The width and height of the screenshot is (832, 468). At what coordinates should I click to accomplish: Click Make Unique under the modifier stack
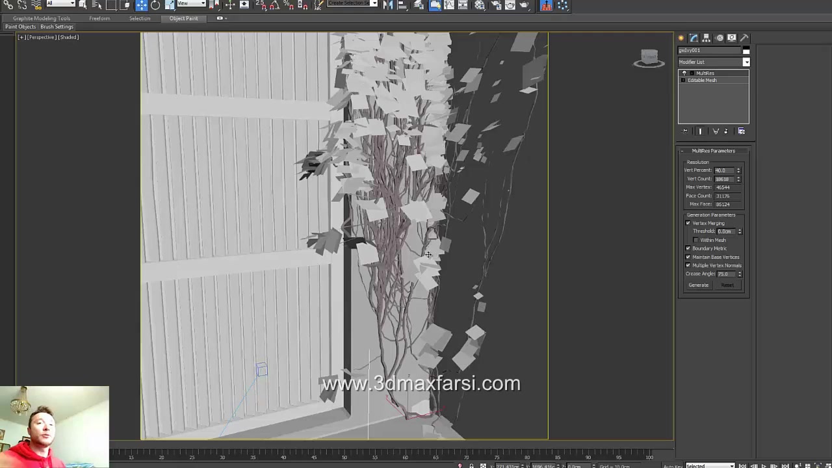point(716,131)
